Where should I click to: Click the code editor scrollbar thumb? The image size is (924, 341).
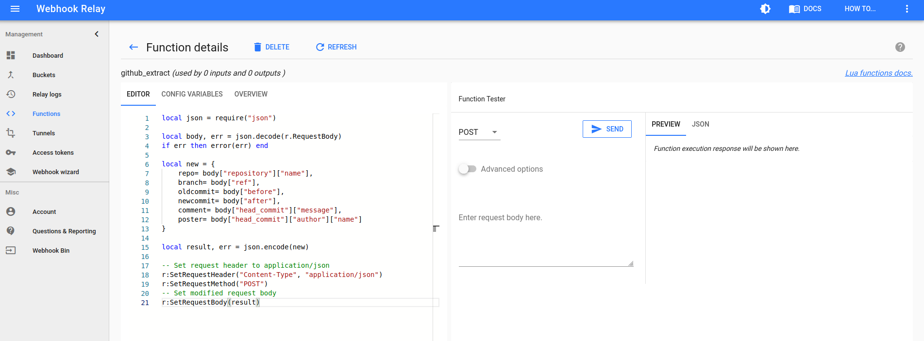click(x=436, y=228)
